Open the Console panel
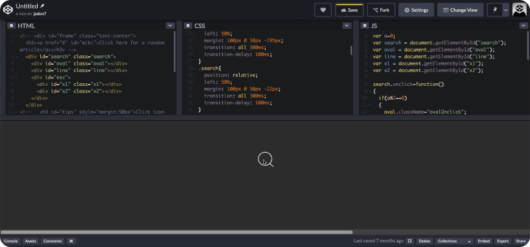 pyautogui.click(x=11, y=241)
